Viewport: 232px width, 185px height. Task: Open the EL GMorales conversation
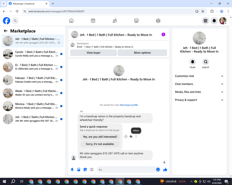(x=32, y=67)
